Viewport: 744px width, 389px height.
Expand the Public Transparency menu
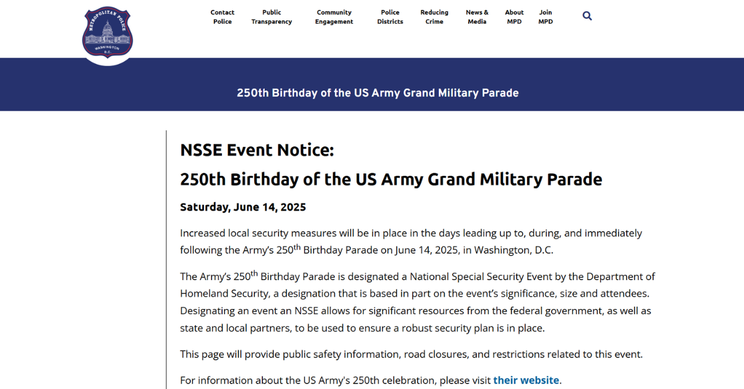[x=272, y=17]
